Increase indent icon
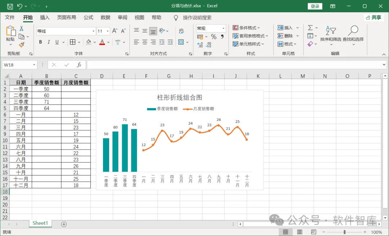 click(x=170, y=42)
